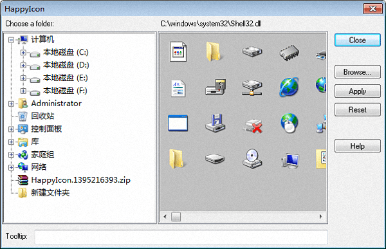The height and width of the screenshot is (249, 386).
Task: Click the horizontal scrollbar thumb
Action: point(176,217)
